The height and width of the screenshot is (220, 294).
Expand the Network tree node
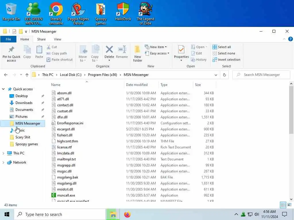pyautogui.click(x=3, y=162)
